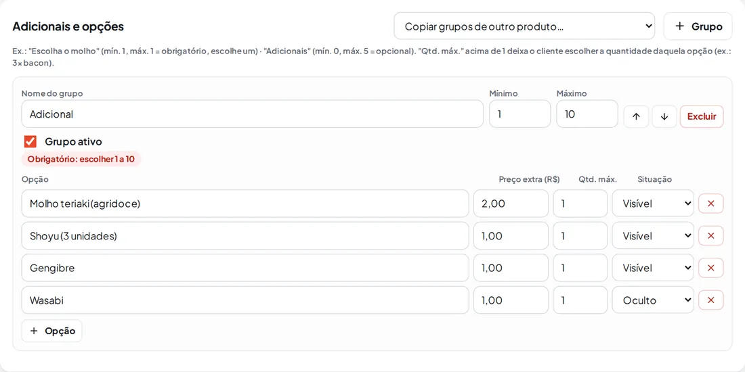The height and width of the screenshot is (372, 745).
Task: Edit Molho teriaki extra price 2,00
Action: [511, 204]
